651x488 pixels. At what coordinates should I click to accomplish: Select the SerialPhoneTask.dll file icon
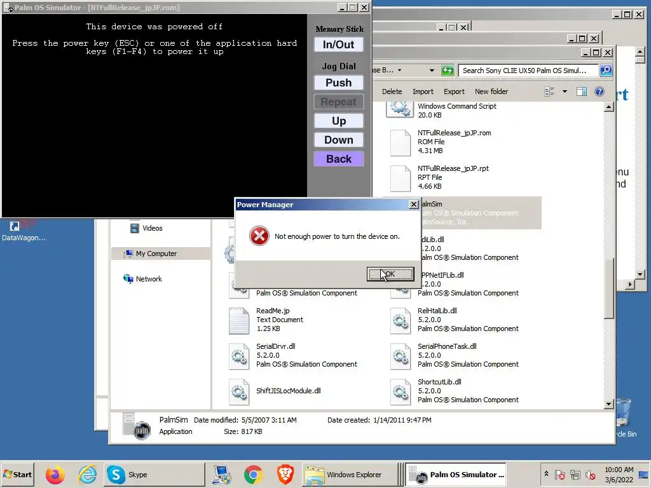[x=401, y=356]
